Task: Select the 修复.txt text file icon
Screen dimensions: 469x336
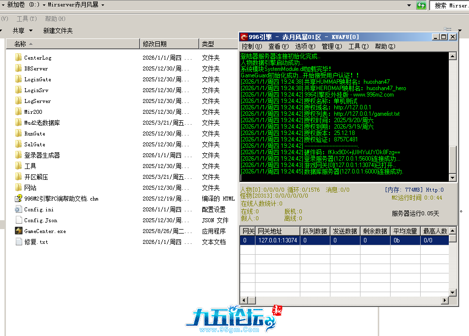Action: coord(19,242)
